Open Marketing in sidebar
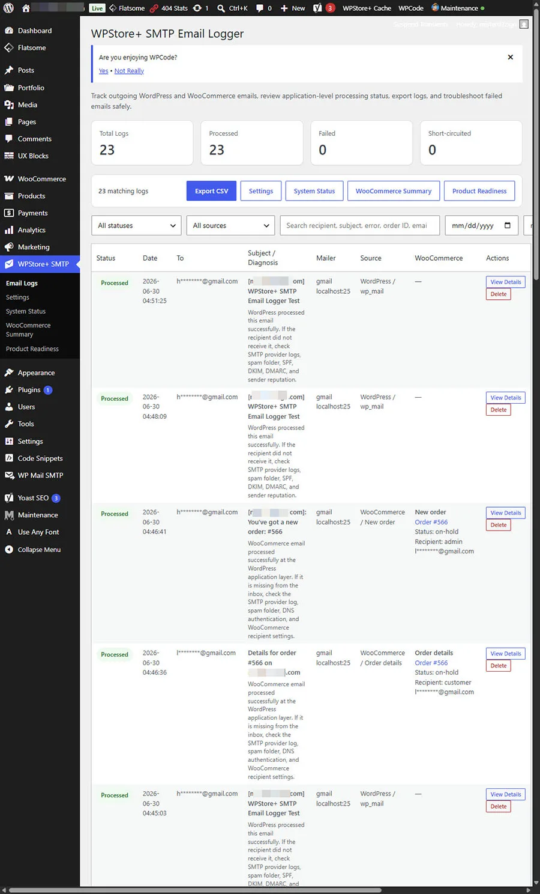This screenshot has height=894, width=540. click(x=34, y=247)
